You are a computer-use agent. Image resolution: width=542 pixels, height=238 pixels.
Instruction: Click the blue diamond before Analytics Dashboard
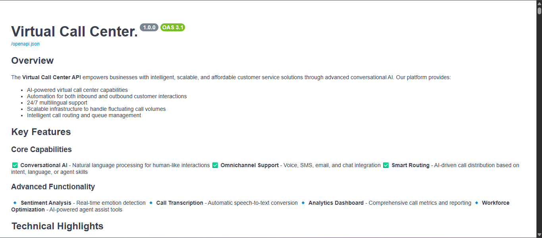point(303,203)
